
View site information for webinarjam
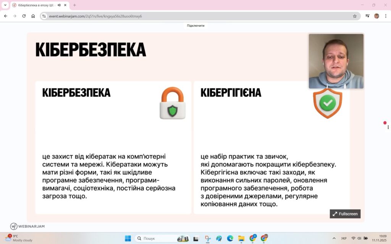pyautogui.click(x=44, y=16)
